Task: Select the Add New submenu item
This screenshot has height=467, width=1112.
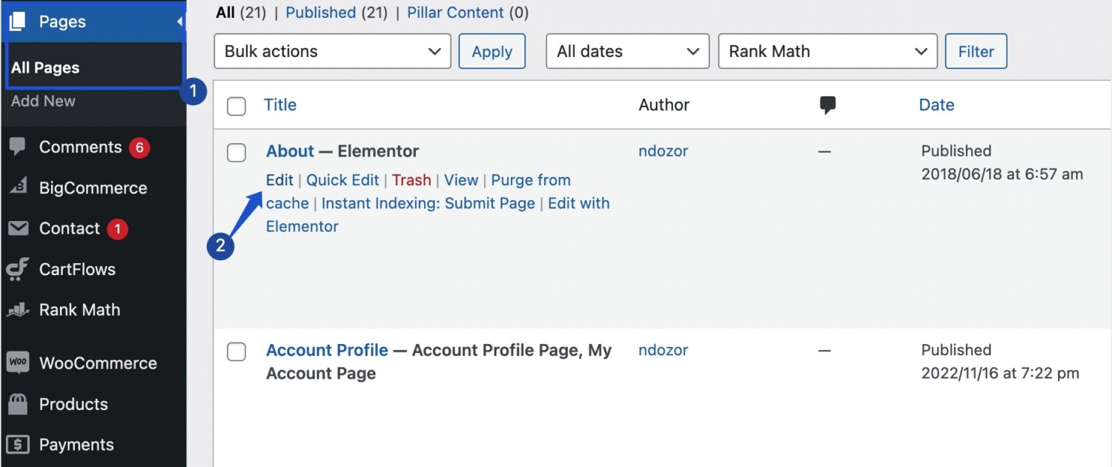Action: pyautogui.click(x=43, y=101)
